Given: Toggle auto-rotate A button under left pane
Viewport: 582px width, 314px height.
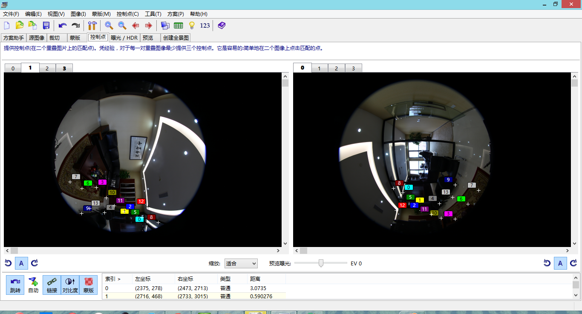Looking at the screenshot, I should [21, 263].
